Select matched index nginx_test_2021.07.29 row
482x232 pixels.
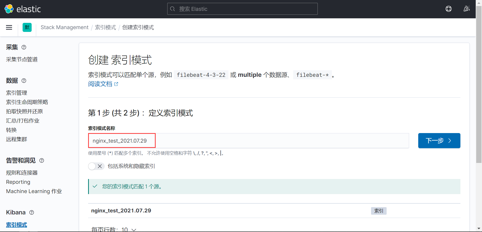point(274,211)
